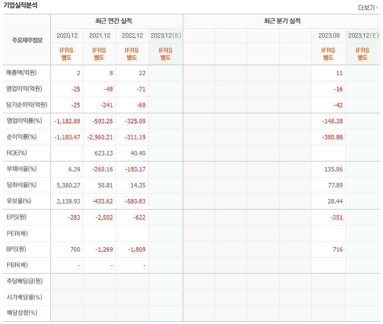Click the 2021.12 column header
Viewport: 383px width, 324px height.
(100, 35)
